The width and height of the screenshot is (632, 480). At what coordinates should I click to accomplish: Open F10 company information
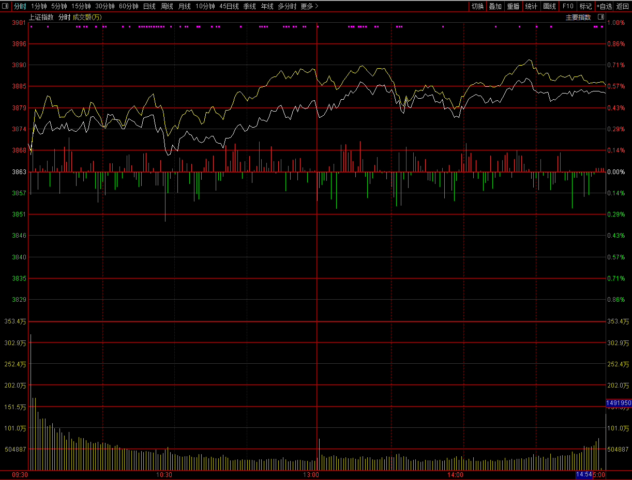pos(568,6)
